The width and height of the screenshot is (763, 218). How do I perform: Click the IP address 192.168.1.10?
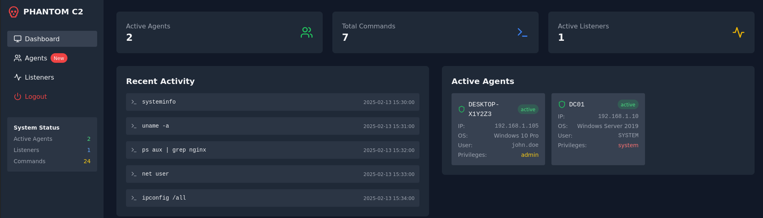click(x=618, y=116)
